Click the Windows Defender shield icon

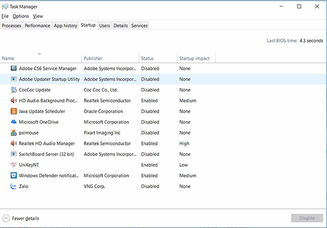point(14,175)
